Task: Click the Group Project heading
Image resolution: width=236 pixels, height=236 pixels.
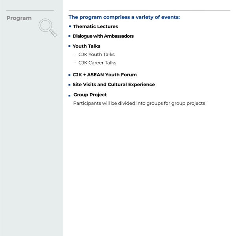Action: [x=90, y=95]
